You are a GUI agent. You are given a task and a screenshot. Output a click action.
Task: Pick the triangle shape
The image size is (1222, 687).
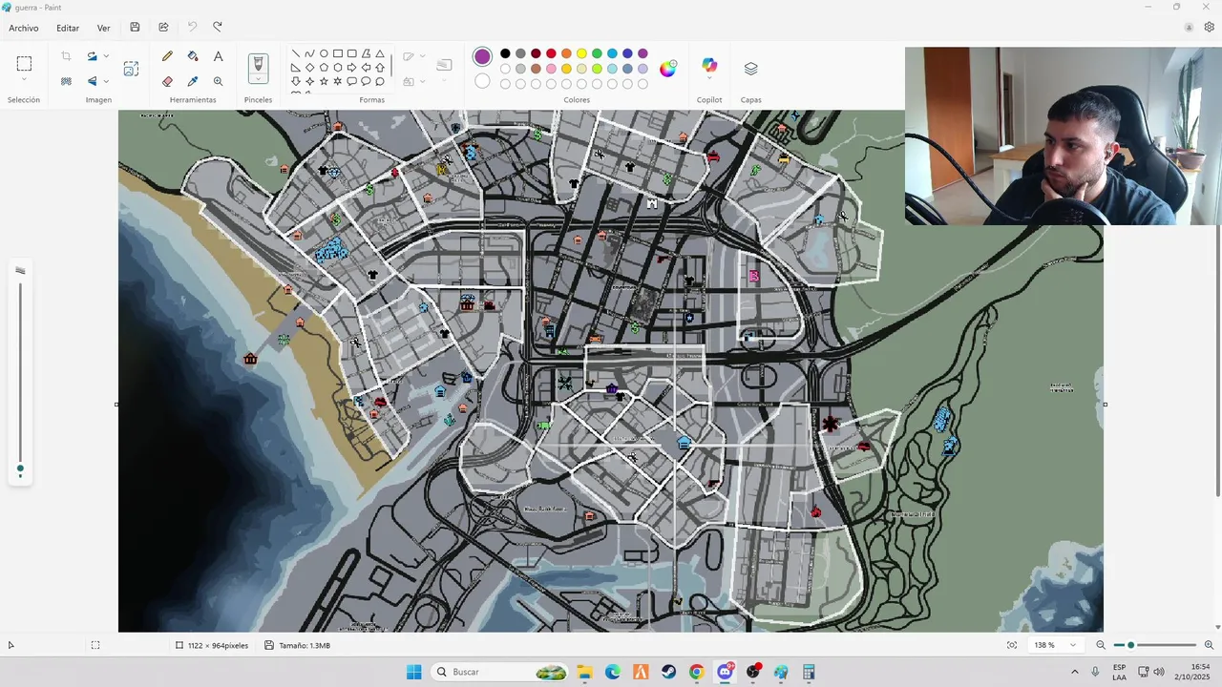coord(380,54)
